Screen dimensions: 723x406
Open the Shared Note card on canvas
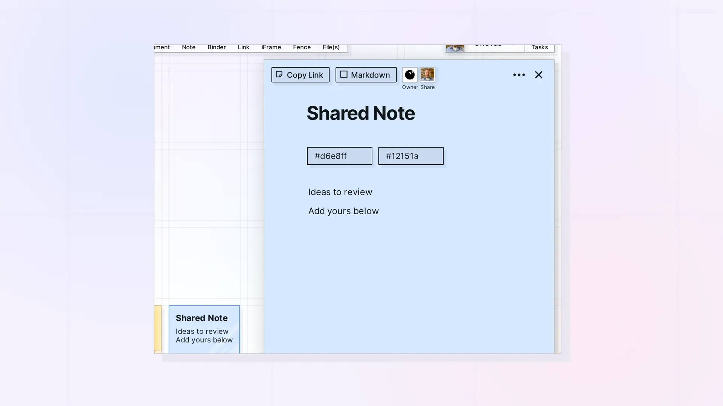pyautogui.click(x=204, y=329)
